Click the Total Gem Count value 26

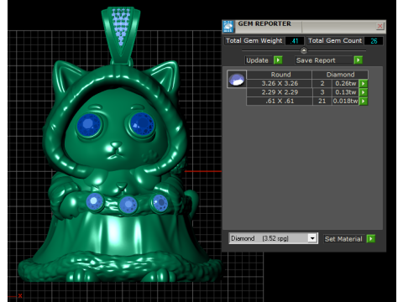point(374,41)
